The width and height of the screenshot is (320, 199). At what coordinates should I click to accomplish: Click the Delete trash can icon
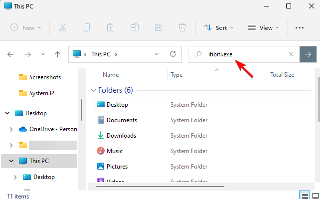[182, 27]
